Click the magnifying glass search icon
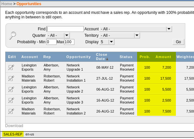This screenshot has width=194, height=139. (13, 35)
